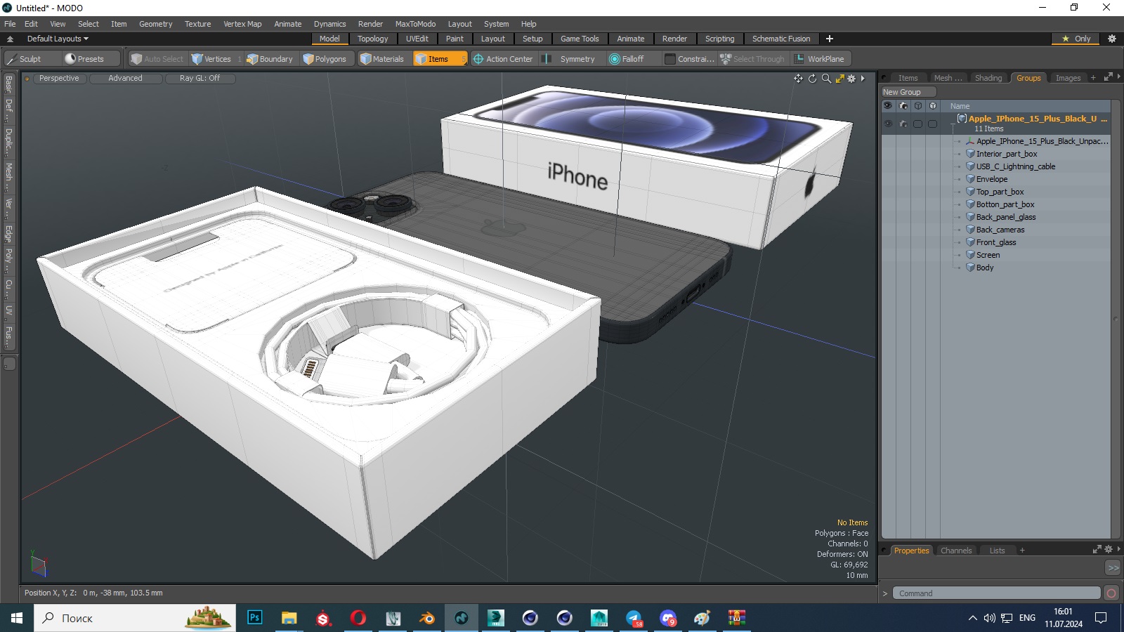Open the Advanced shading style dropdown
Image resolution: width=1124 pixels, height=632 pixels.
coord(125,79)
